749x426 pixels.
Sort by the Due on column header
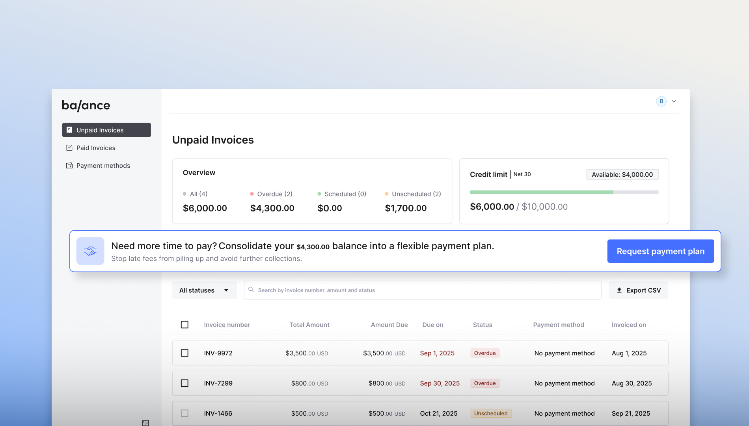point(432,325)
